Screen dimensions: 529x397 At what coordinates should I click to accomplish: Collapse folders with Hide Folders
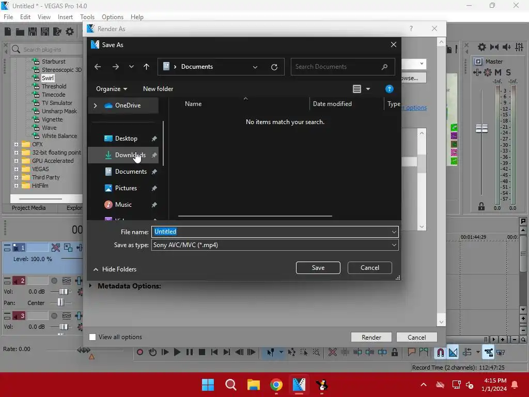click(x=115, y=269)
